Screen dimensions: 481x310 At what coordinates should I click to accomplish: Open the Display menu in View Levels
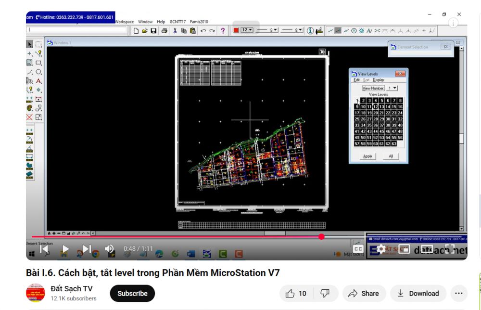click(x=379, y=80)
